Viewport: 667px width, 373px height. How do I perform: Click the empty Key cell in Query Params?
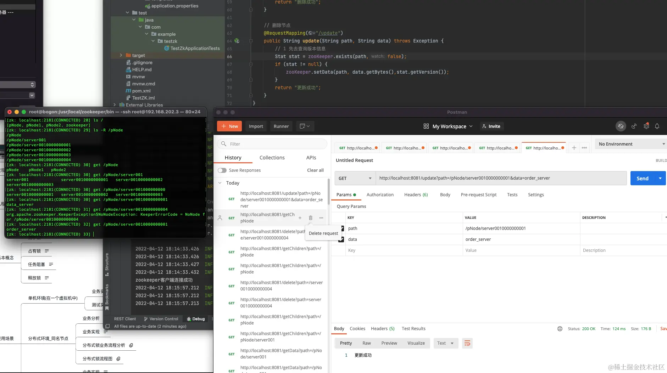pos(404,250)
